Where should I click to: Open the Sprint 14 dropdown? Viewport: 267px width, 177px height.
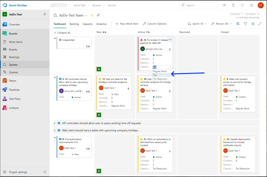point(197,24)
